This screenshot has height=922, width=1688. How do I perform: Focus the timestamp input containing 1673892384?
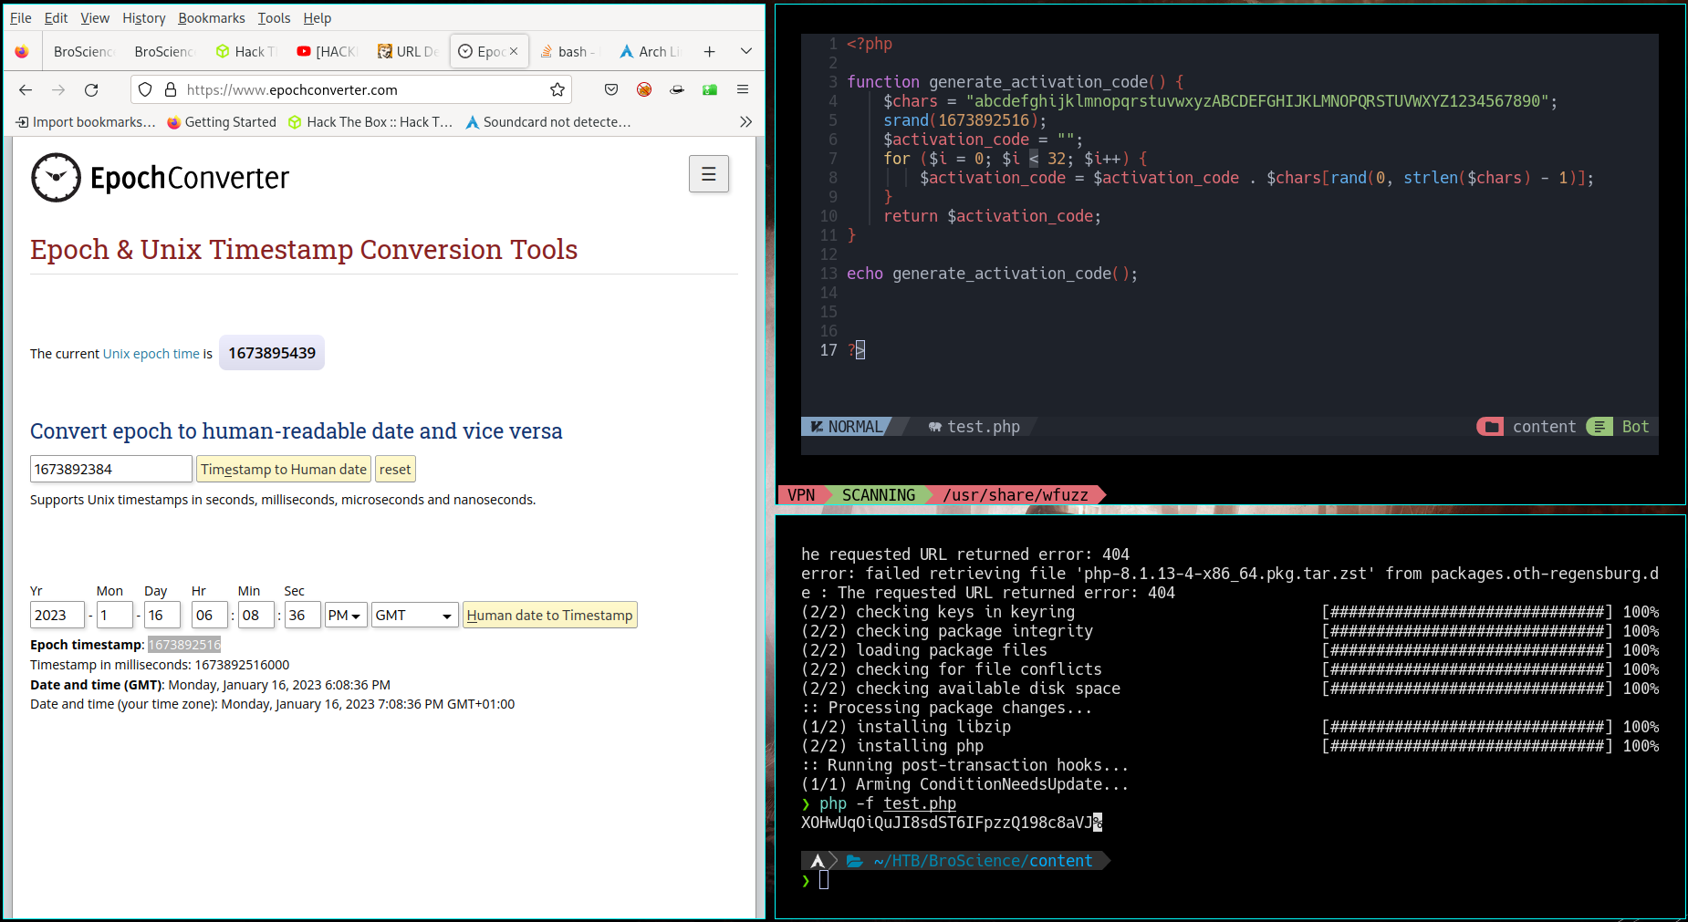pyautogui.click(x=111, y=469)
